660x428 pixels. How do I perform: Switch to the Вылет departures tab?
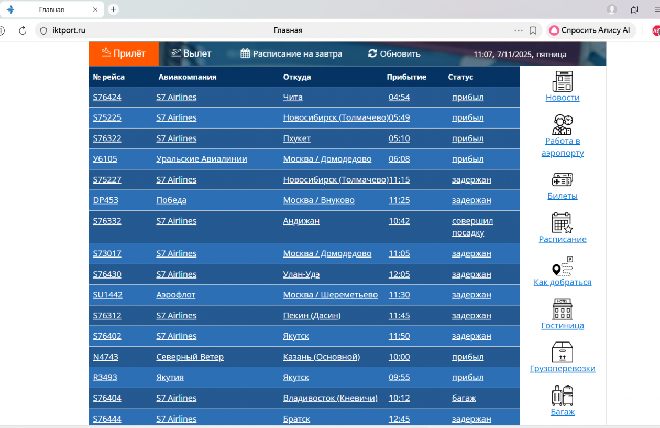point(191,53)
